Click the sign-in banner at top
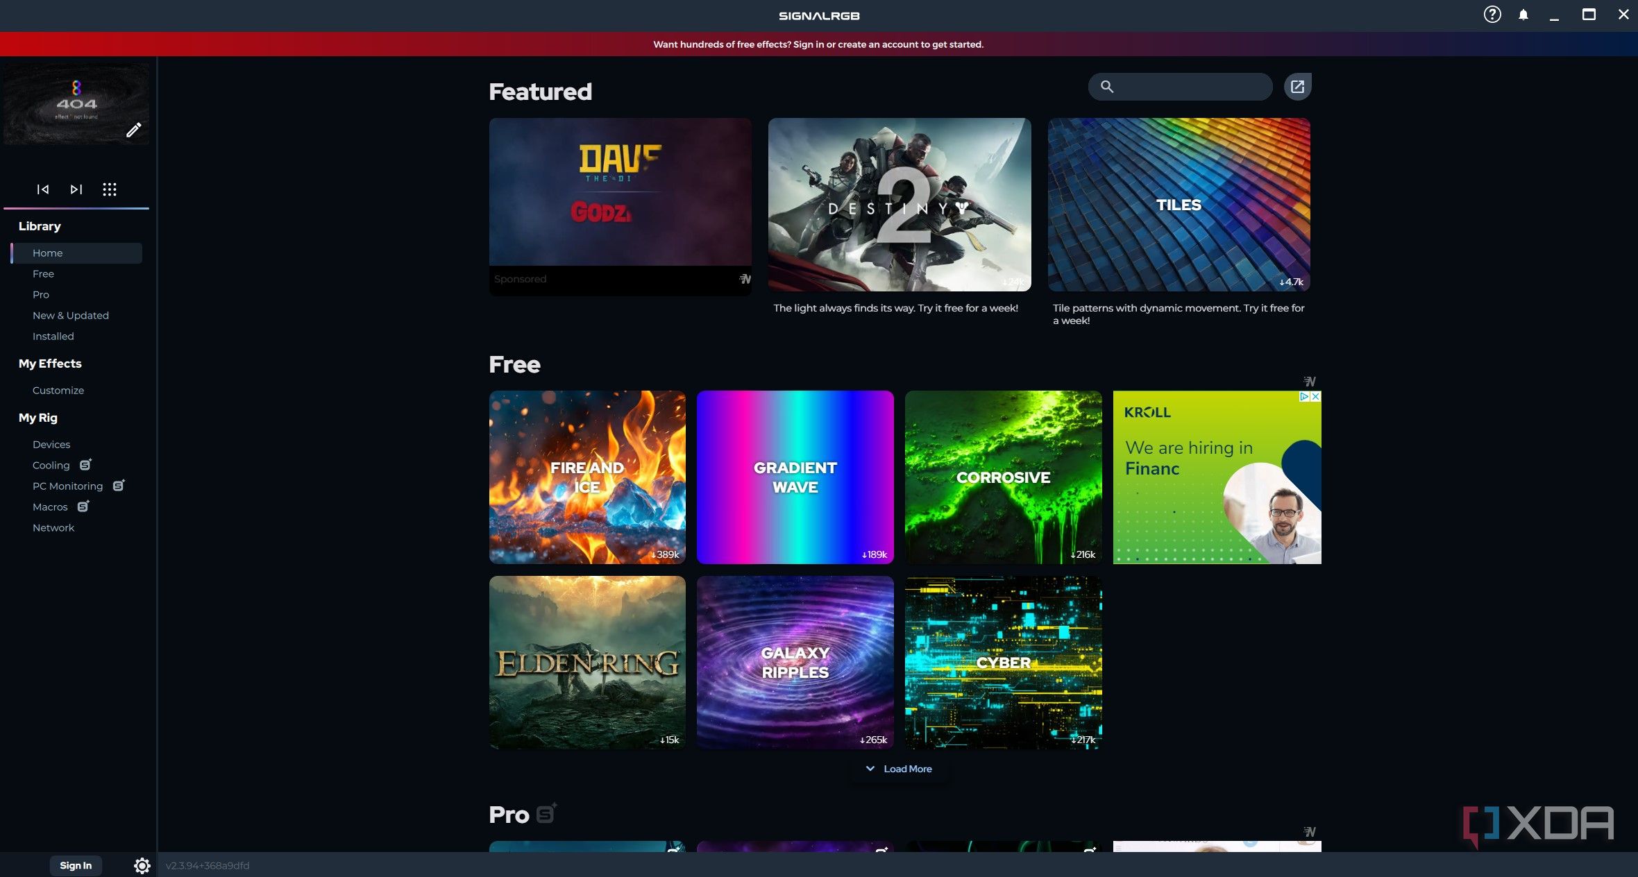 (818, 44)
